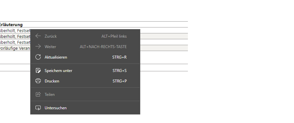294x123 pixels.
Task: Click the STRG+S shortcut label
Action: (x=120, y=71)
